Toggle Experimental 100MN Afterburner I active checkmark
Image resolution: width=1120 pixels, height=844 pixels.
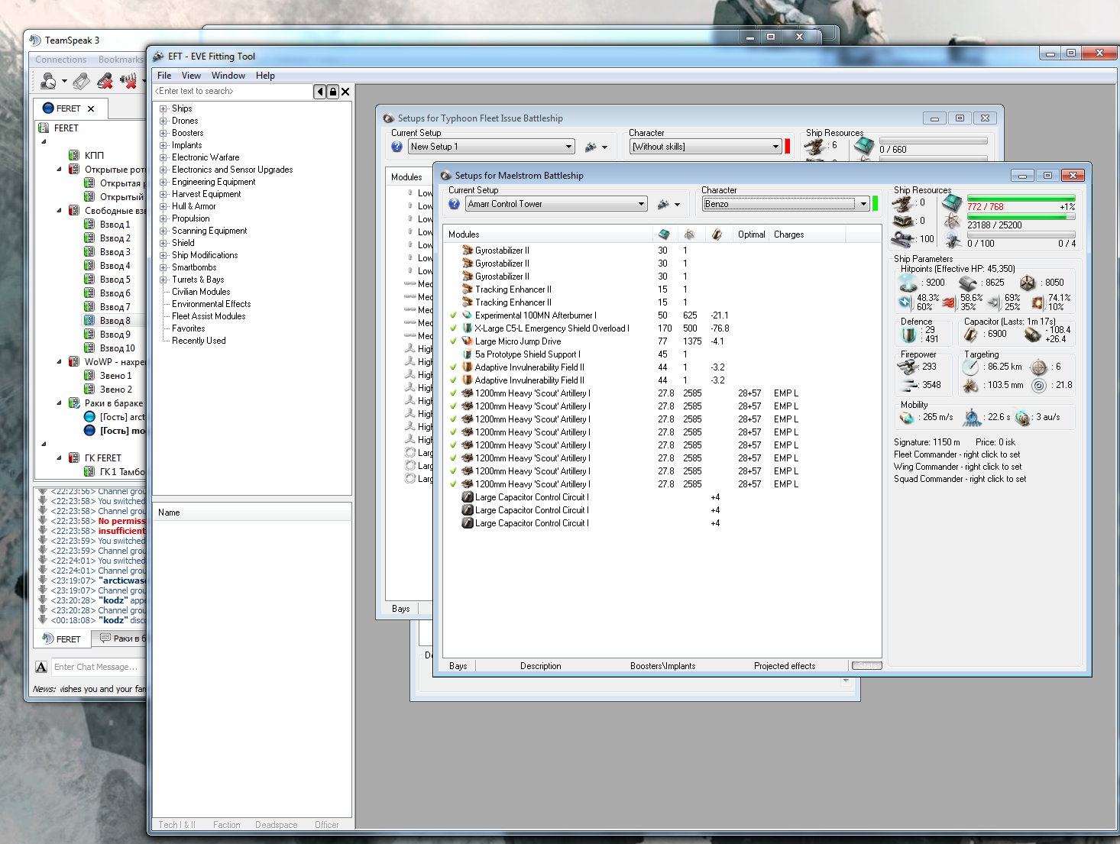tap(453, 315)
